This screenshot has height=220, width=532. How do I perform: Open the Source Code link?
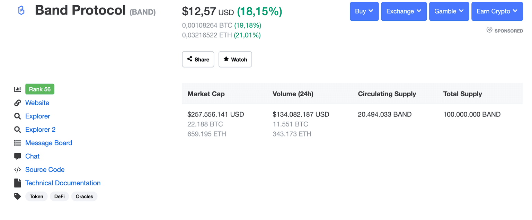(45, 170)
